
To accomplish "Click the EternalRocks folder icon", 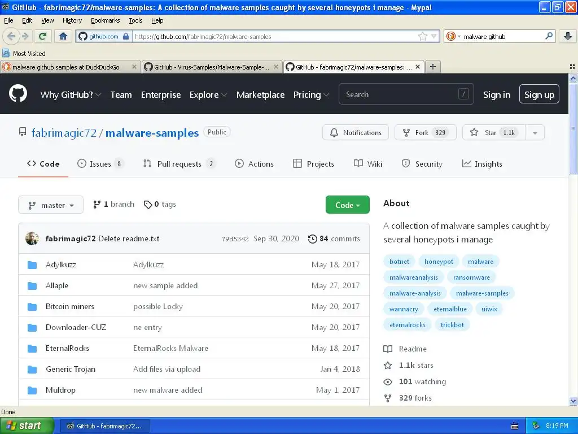I will tap(32, 348).
